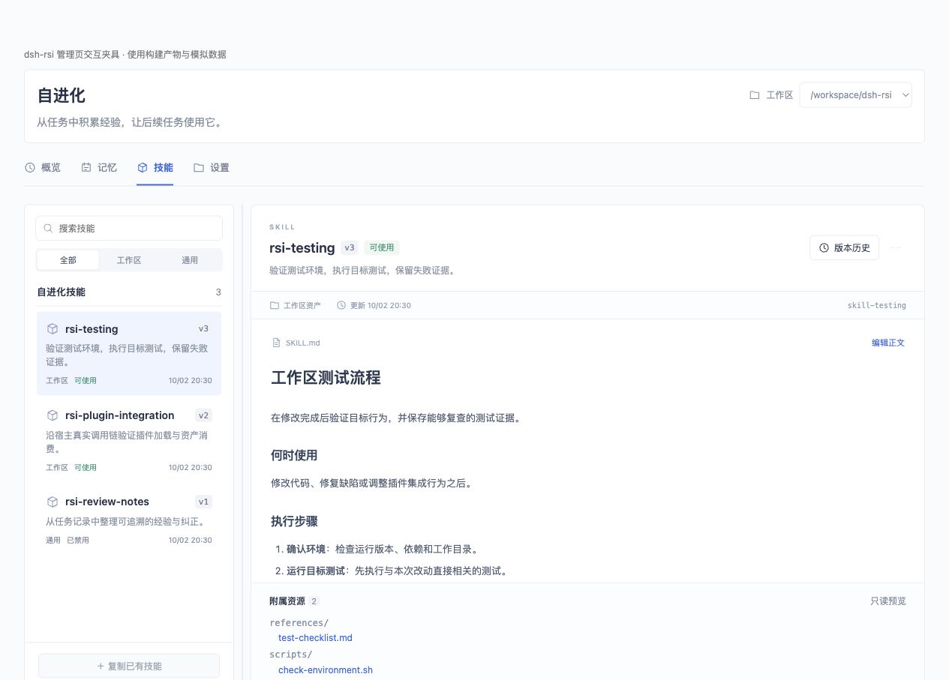This screenshot has width=949, height=680.
Task: Click the 自进化技能 section count 3
Action: [218, 292]
